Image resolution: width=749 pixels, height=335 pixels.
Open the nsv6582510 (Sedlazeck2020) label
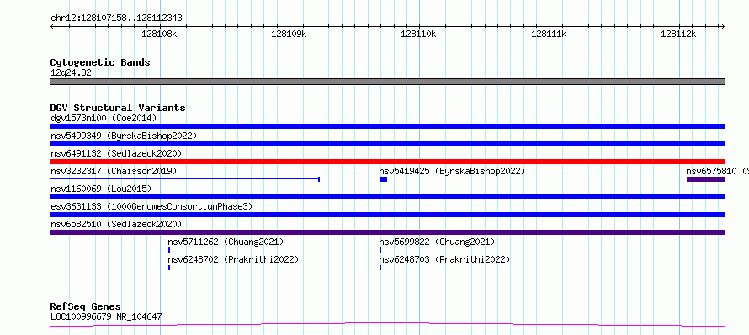click(116, 224)
